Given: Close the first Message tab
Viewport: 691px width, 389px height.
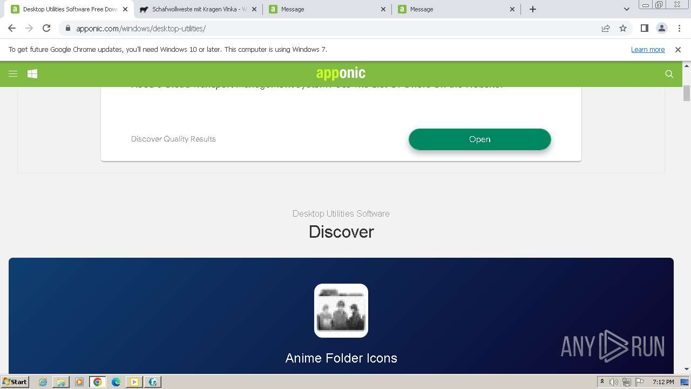Looking at the screenshot, I should 383,9.
